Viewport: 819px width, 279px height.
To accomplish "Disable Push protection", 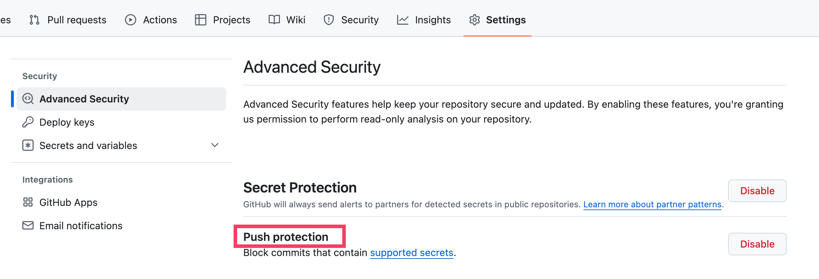I will (x=757, y=244).
